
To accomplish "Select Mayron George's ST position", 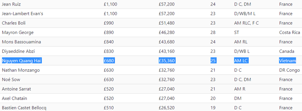I will tap(237, 32).
